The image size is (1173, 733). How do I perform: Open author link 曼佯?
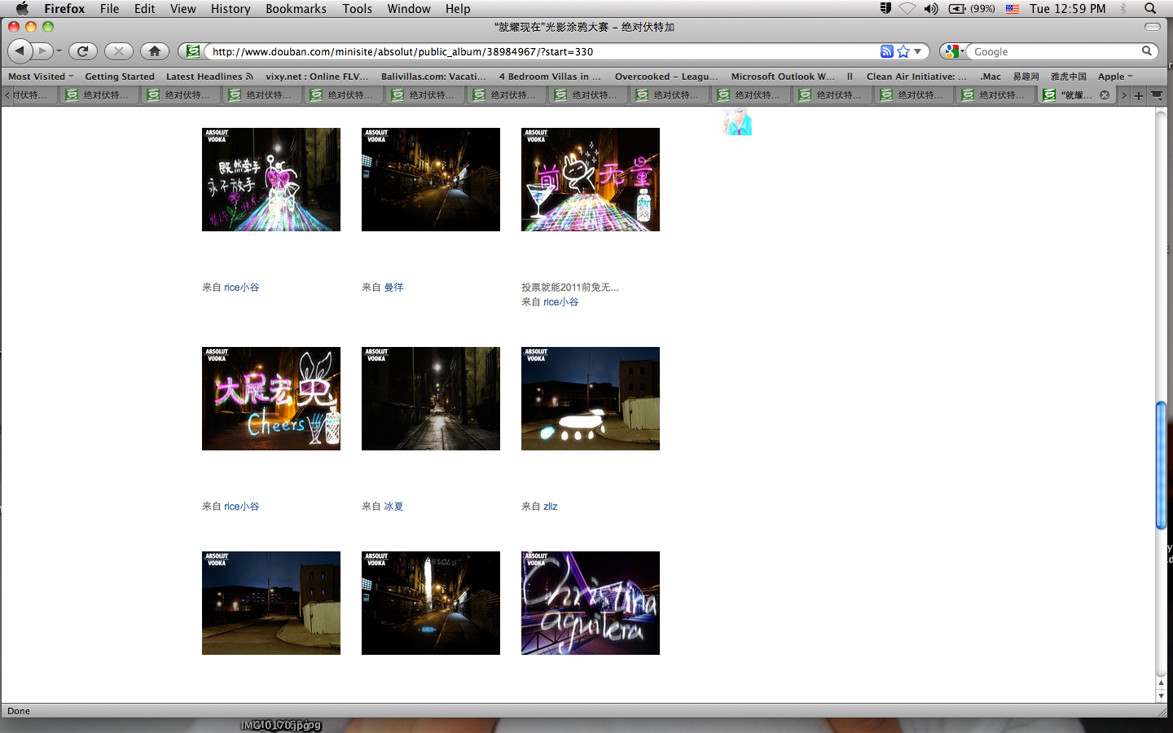(x=393, y=287)
